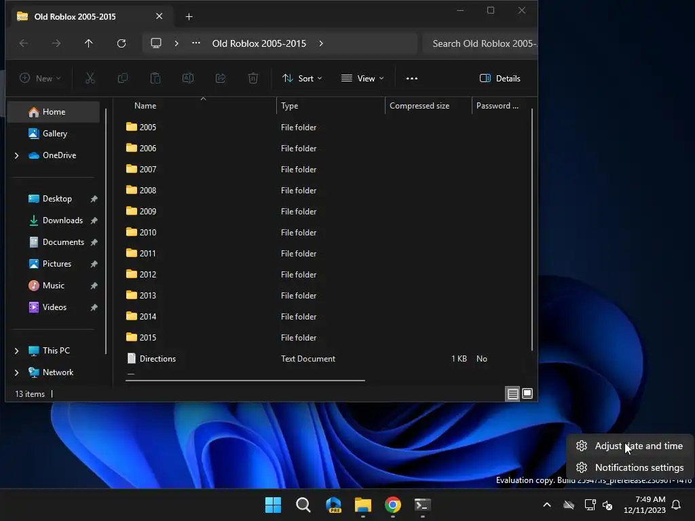The height and width of the screenshot is (521, 695).
Task: Go up one folder level
Action: tap(89, 43)
